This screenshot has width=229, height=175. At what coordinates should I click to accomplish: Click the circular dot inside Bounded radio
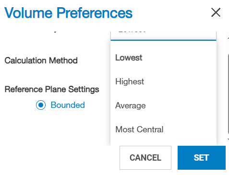pyautogui.click(x=41, y=105)
